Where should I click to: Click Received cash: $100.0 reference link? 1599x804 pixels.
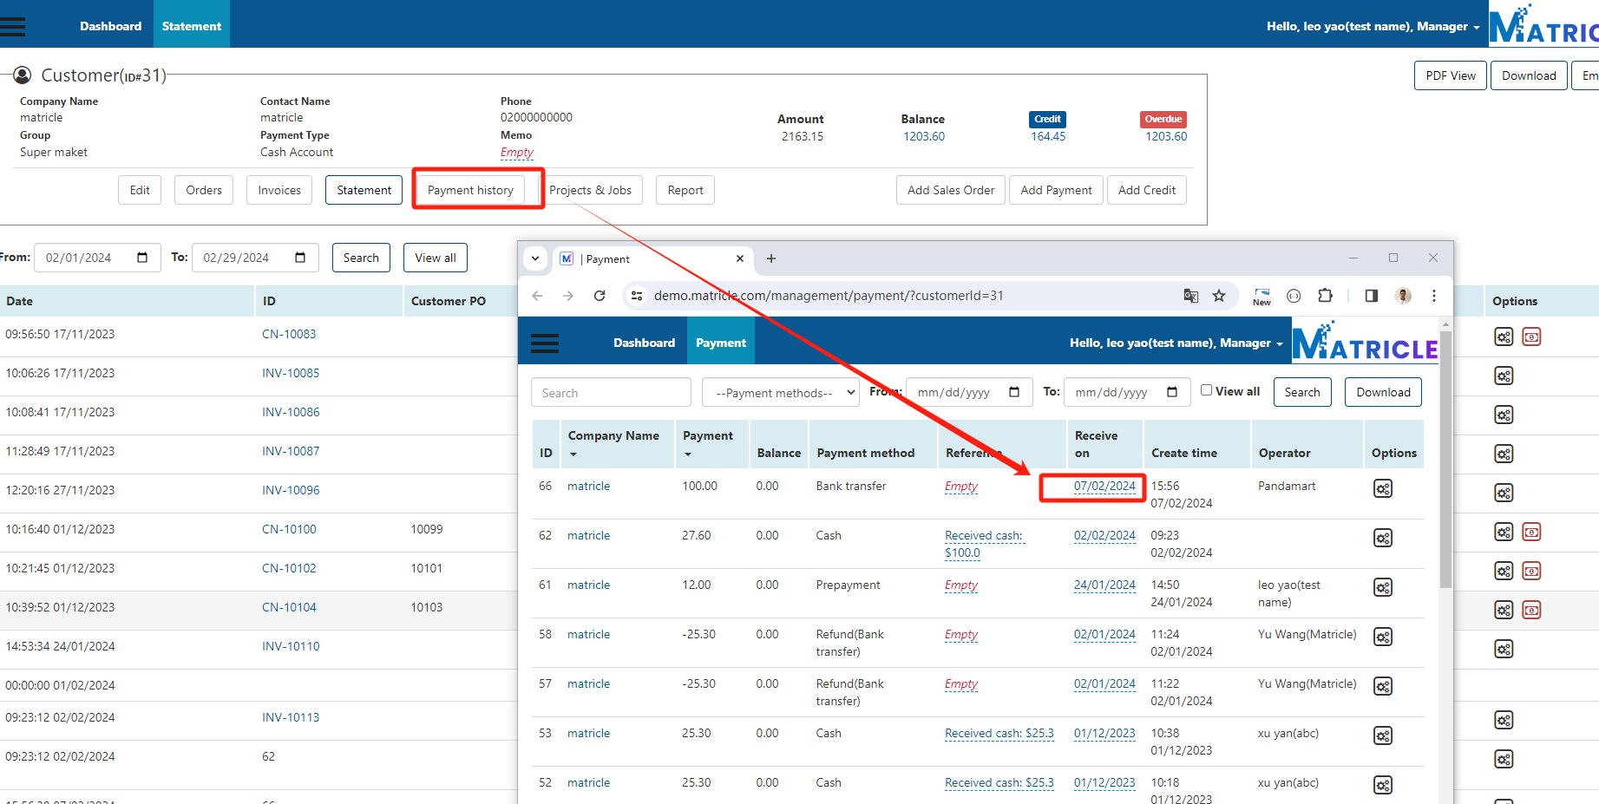[984, 544]
